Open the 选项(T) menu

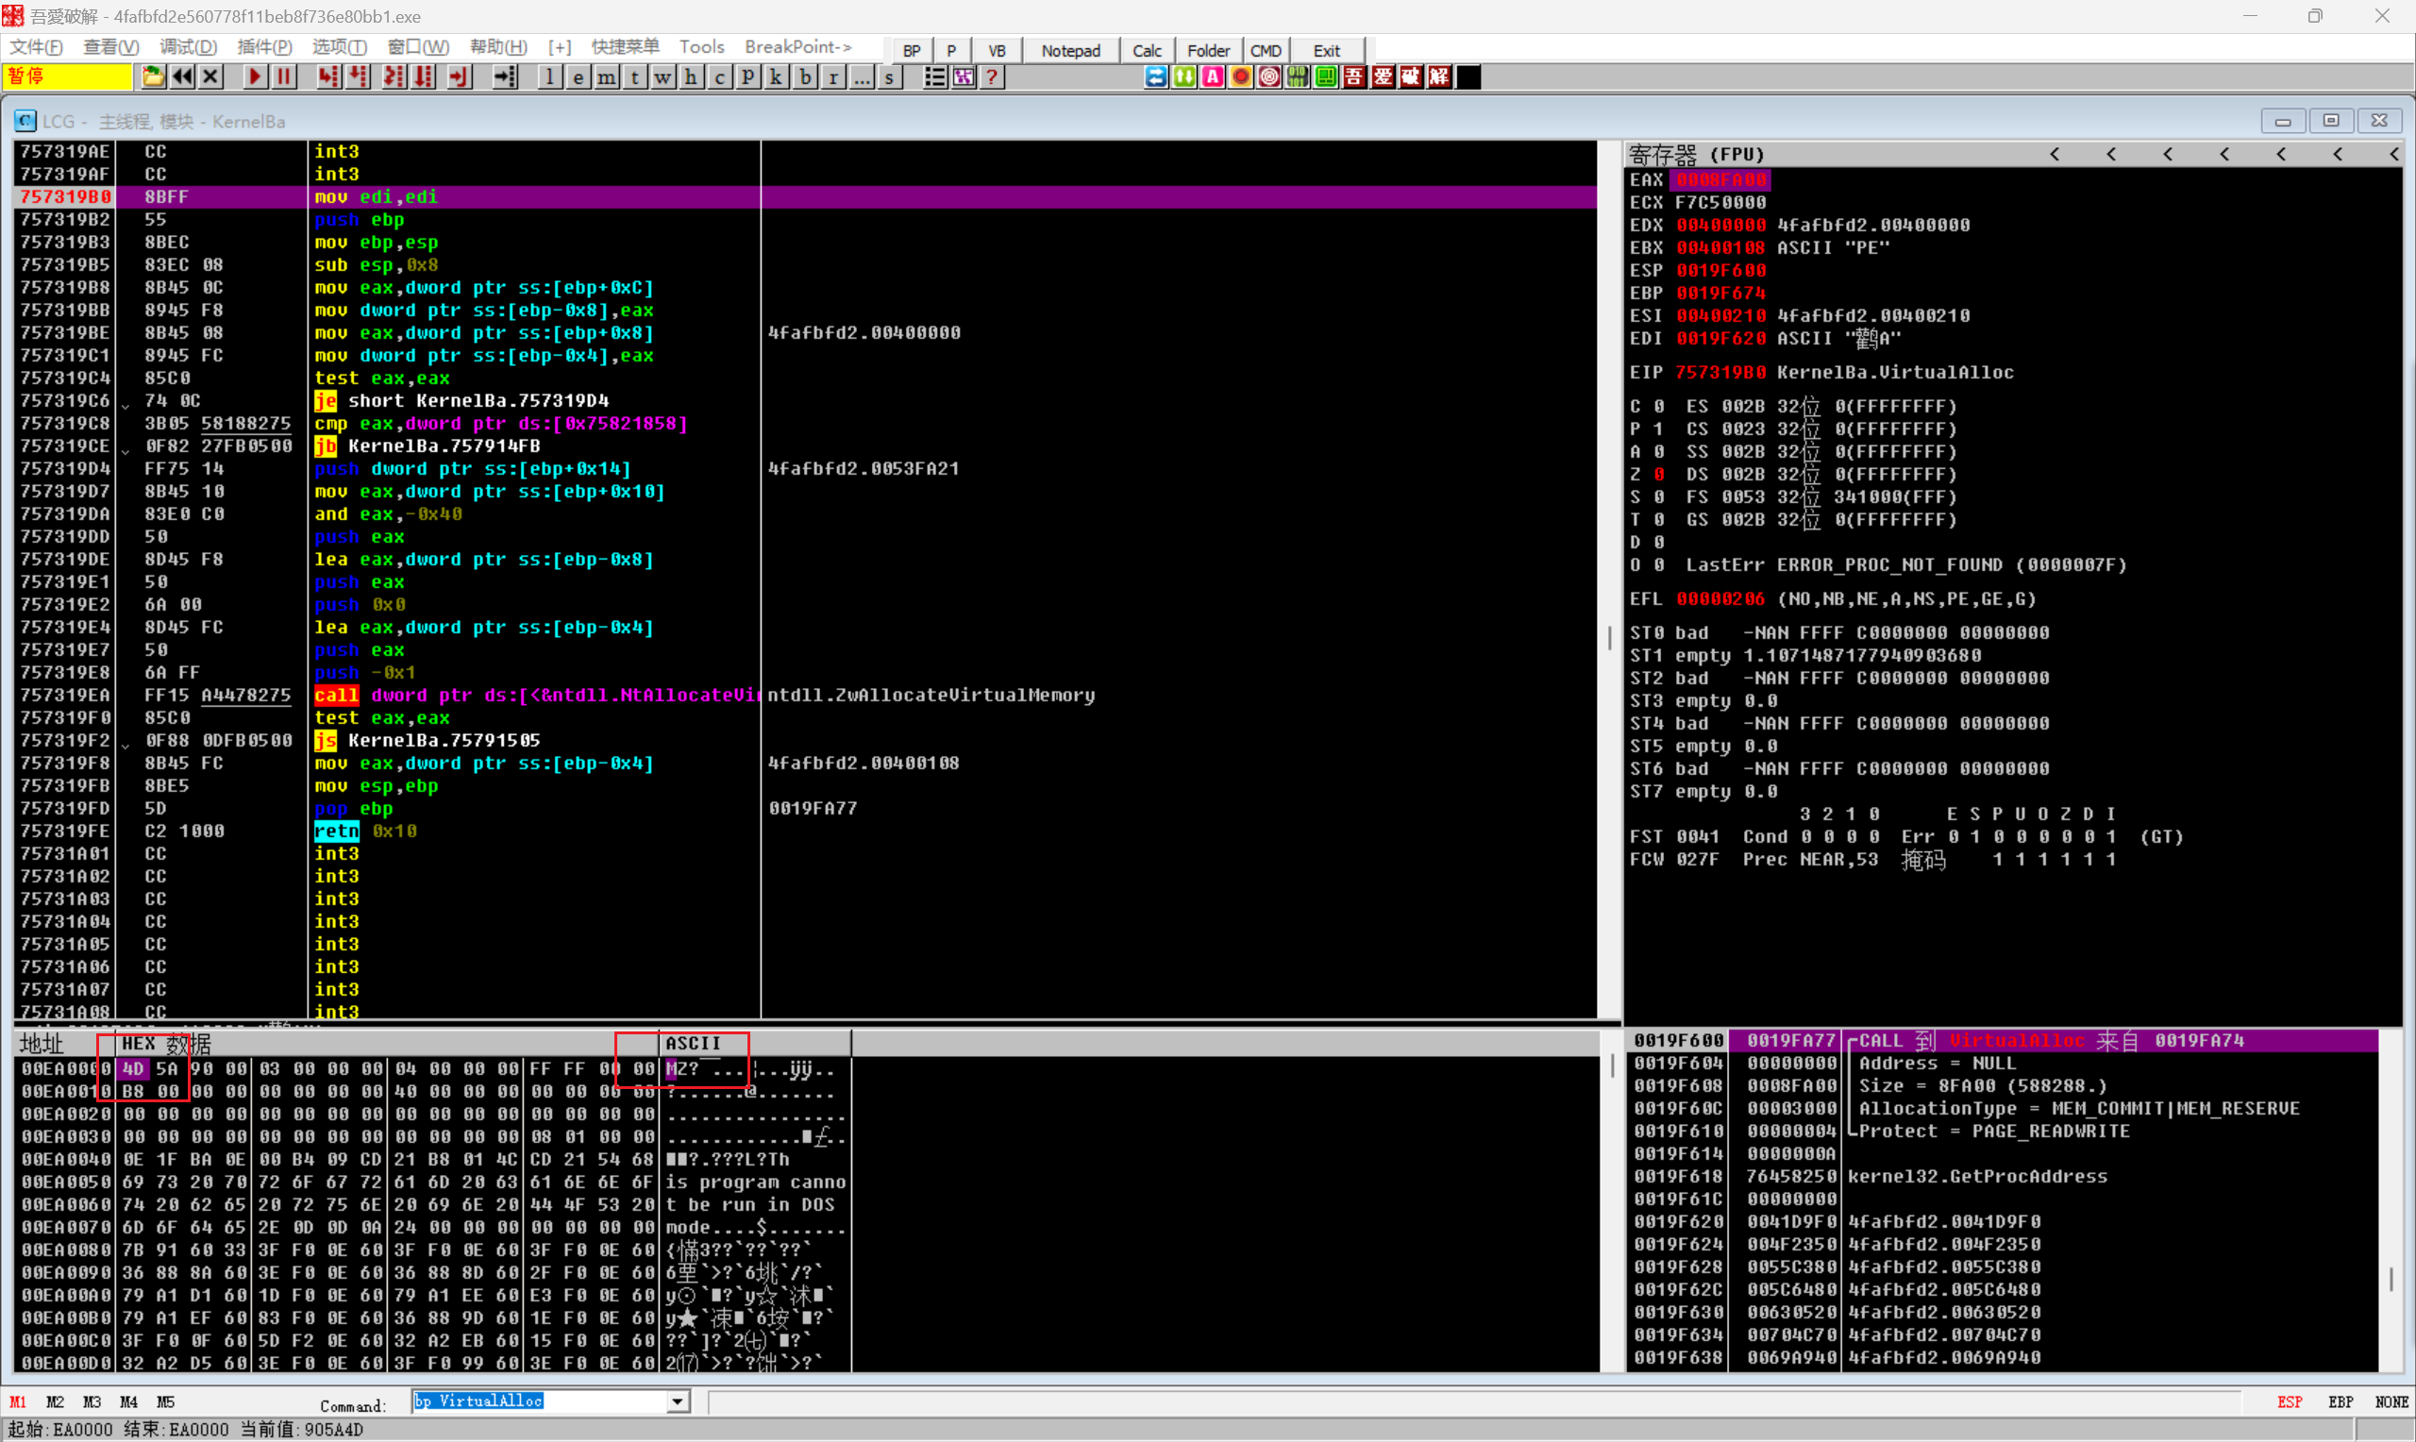point(339,46)
